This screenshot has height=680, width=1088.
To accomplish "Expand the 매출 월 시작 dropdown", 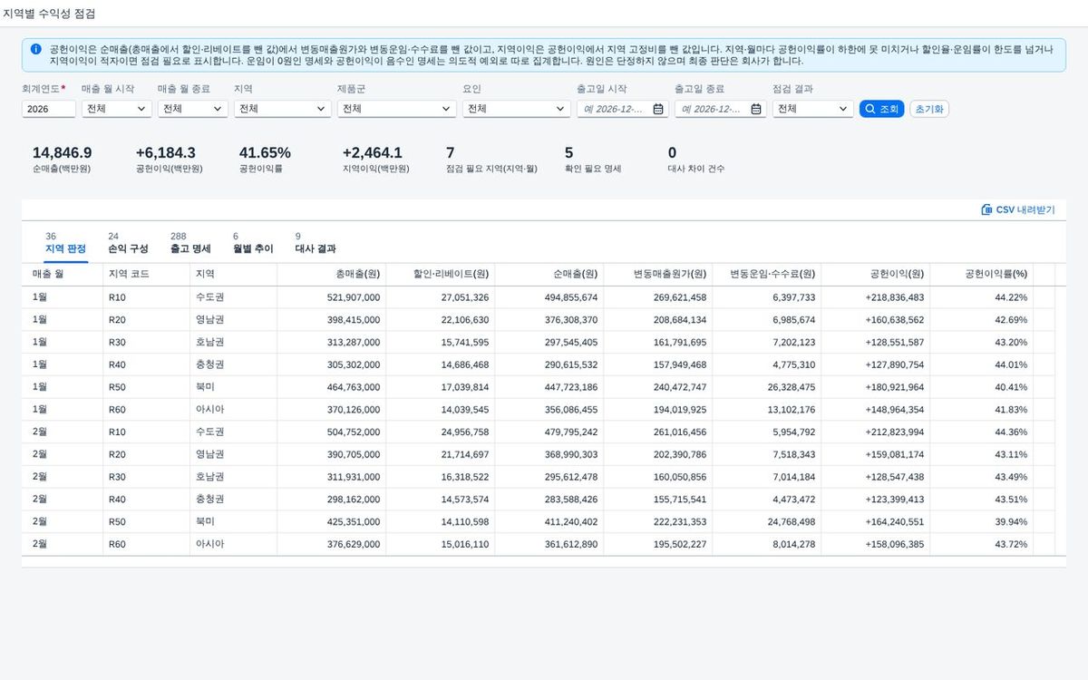I will point(116,109).
